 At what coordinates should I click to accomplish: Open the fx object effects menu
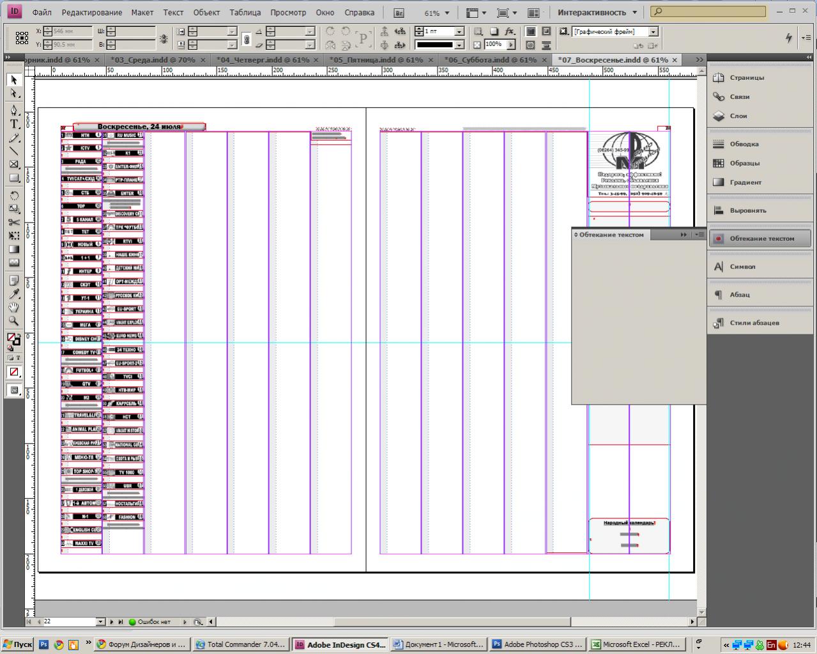pyautogui.click(x=510, y=31)
